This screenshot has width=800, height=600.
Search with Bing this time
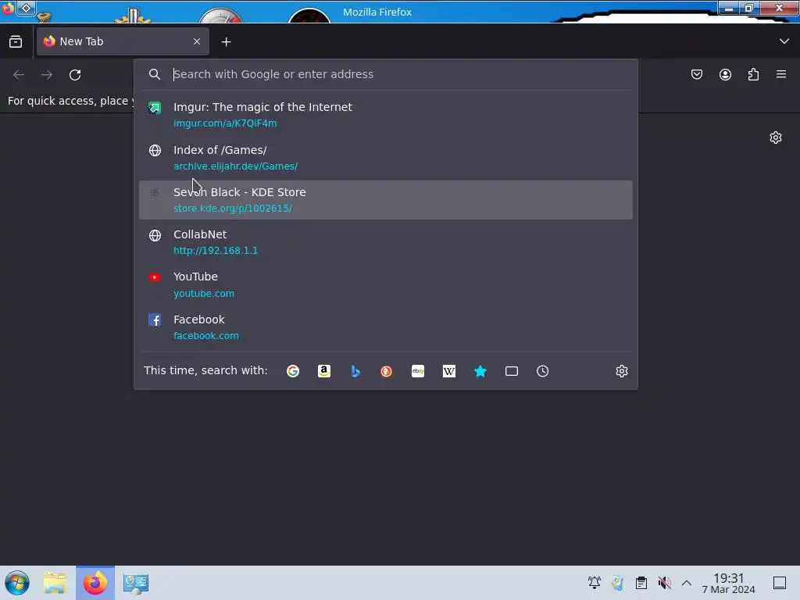355,371
